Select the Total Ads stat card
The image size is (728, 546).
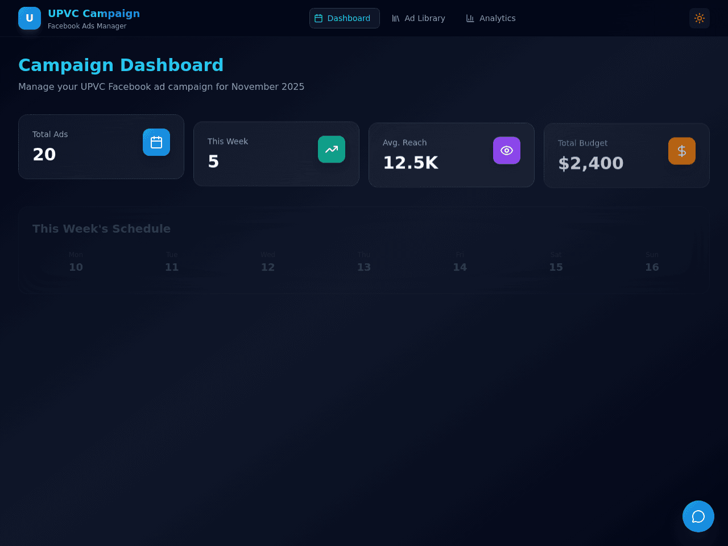101,147
